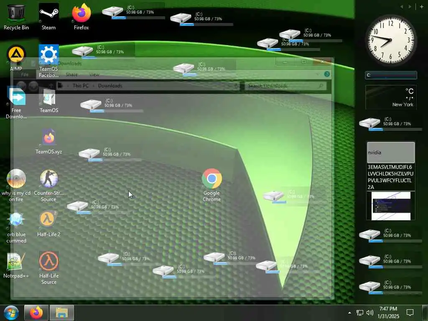The width and height of the screenshot is (428, 321).
Task: Open Share tab in Downloads window
Action: [71, 74]
